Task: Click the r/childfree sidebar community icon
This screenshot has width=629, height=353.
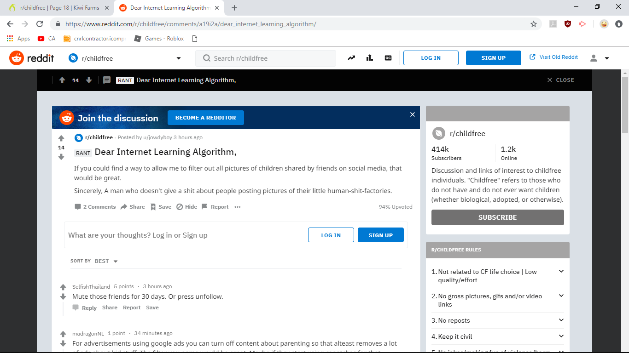Action: pos(439,133)
